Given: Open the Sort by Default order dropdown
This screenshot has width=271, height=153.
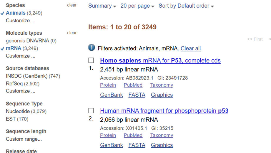Looking at the screenshot, I should tap(186, 6).
